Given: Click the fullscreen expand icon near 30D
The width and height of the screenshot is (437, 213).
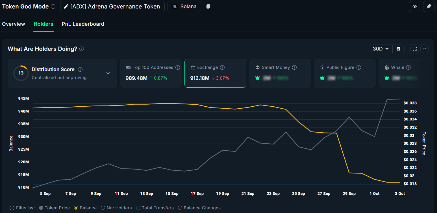Looking at the screenshot, I should point(414,49).
